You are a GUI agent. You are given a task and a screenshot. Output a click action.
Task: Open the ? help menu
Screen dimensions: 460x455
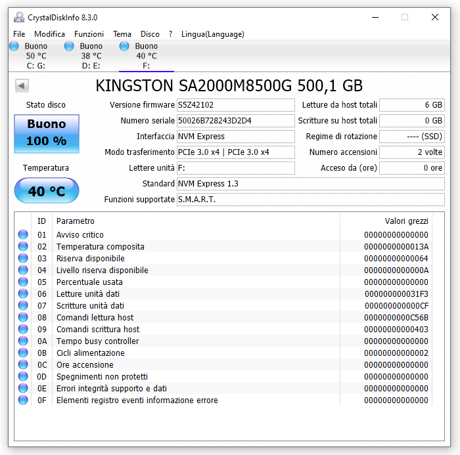(170, 34)
